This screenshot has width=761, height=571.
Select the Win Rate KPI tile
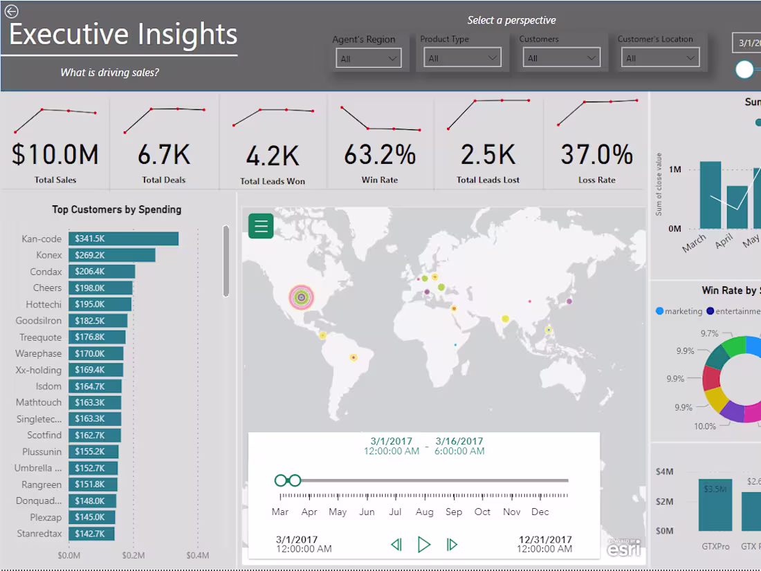click(380, 142)
